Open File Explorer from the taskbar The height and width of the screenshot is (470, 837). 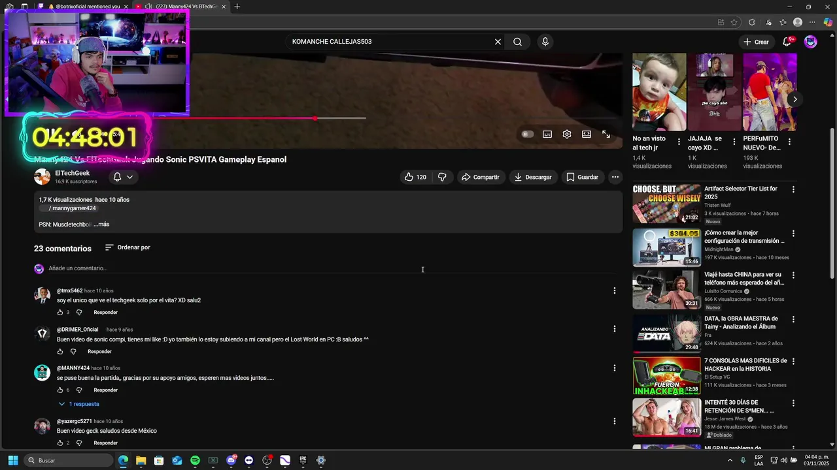pos(141,460)
